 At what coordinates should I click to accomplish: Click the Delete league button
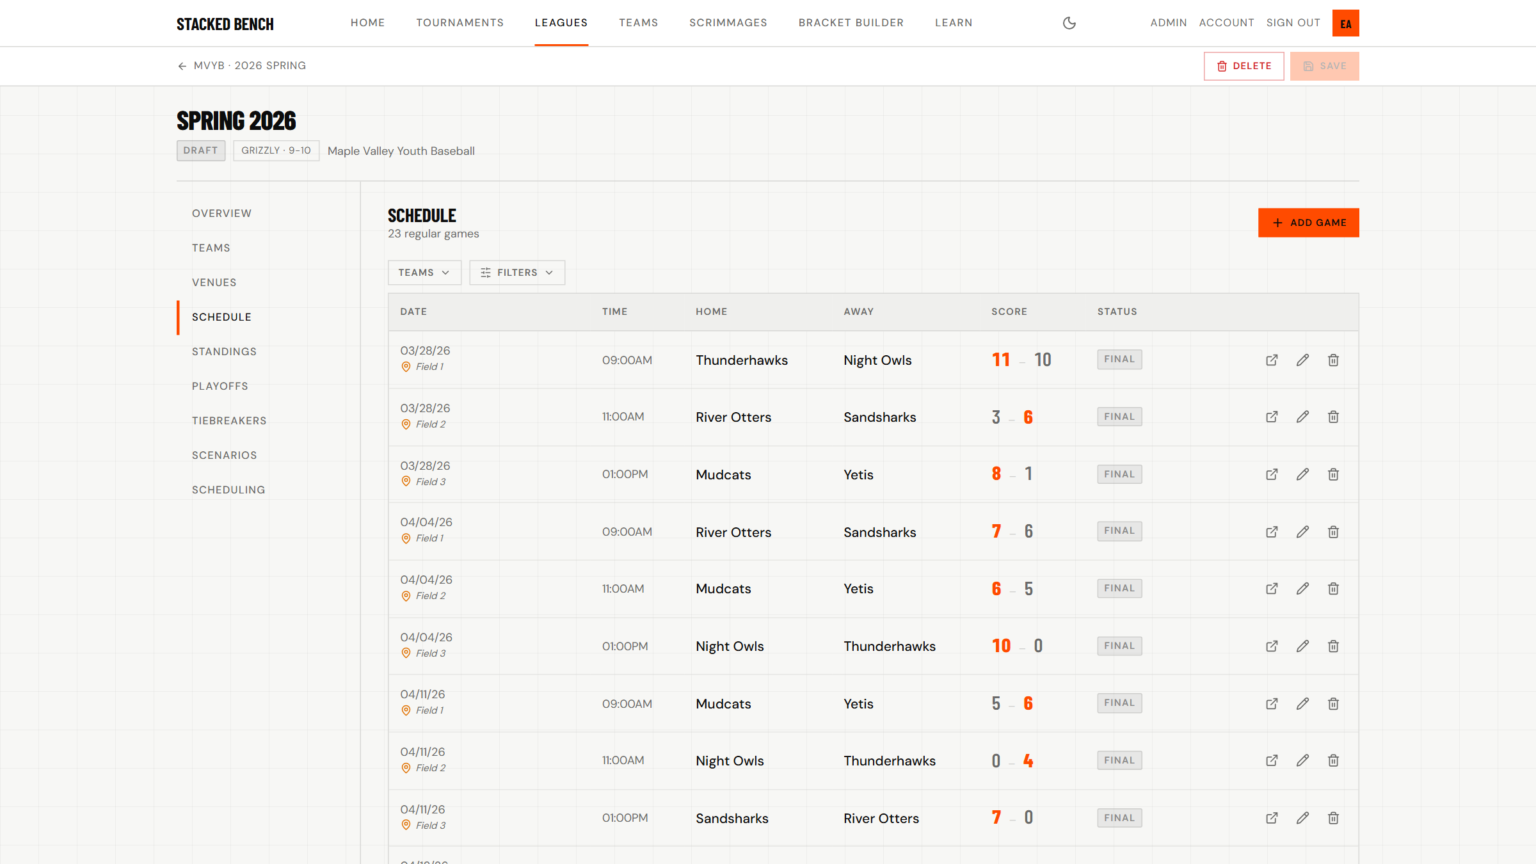[1244, 66]
